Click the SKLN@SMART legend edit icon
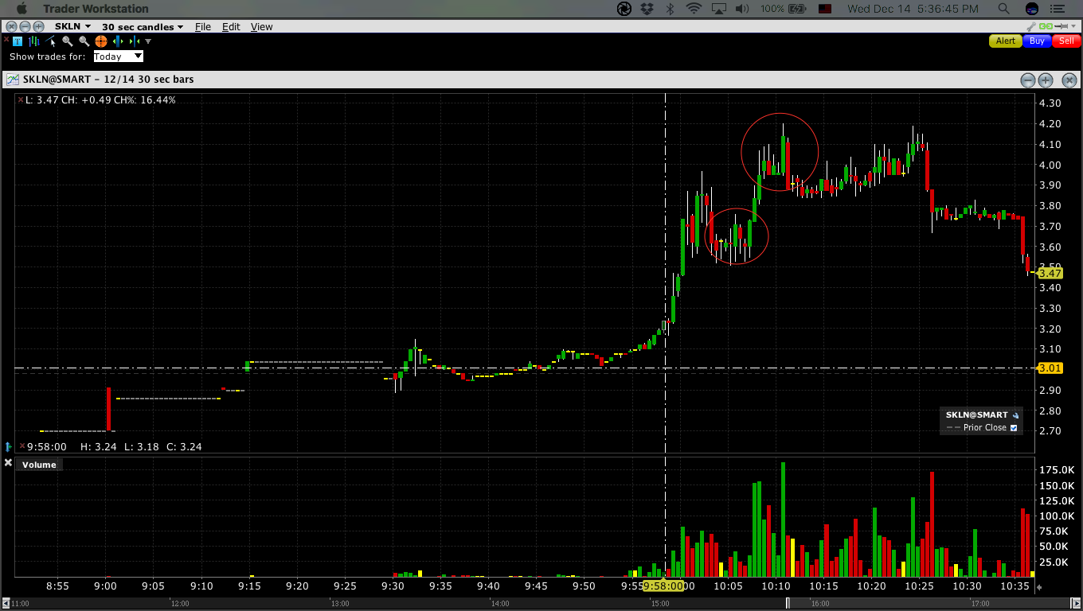 pos(1015,415)
